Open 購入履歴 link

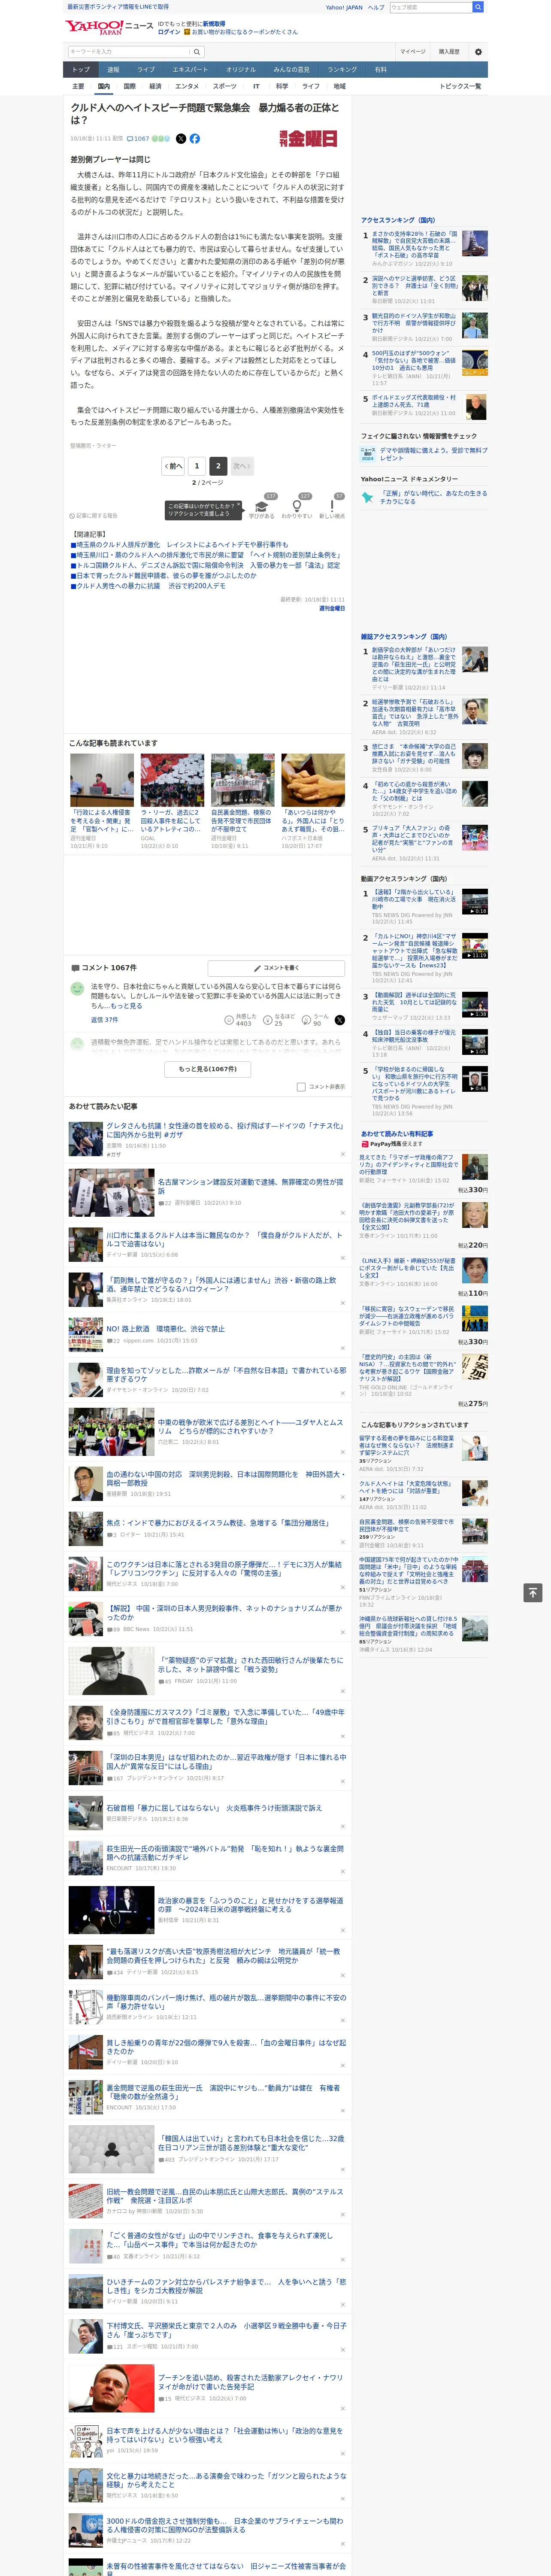point(449,52)
